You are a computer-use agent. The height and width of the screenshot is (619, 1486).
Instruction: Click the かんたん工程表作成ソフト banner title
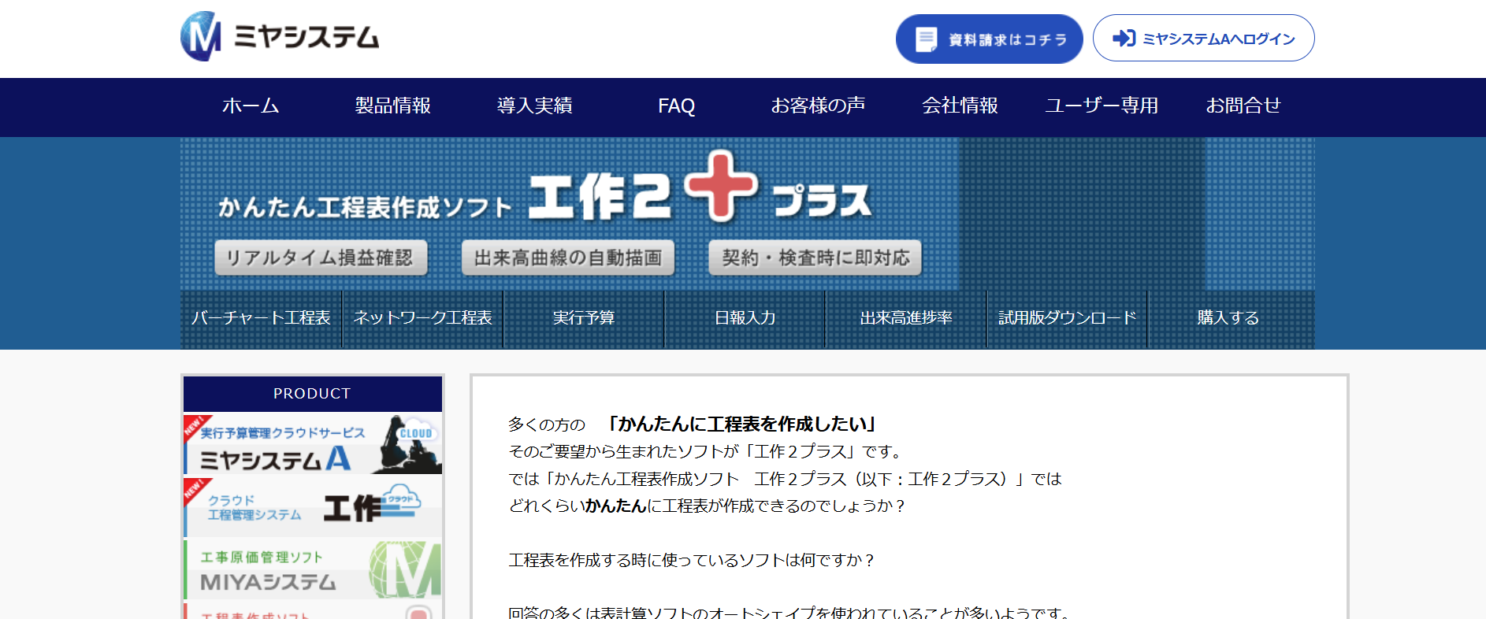click(365, 207)
